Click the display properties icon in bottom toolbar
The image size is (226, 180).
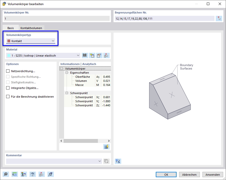point(24,174)
